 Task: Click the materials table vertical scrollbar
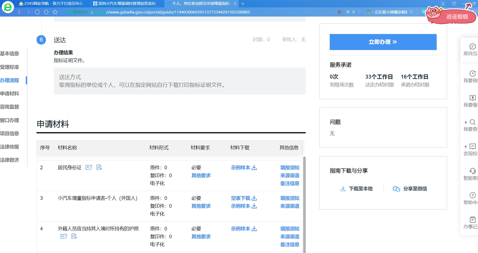click(x=304, y=204)
